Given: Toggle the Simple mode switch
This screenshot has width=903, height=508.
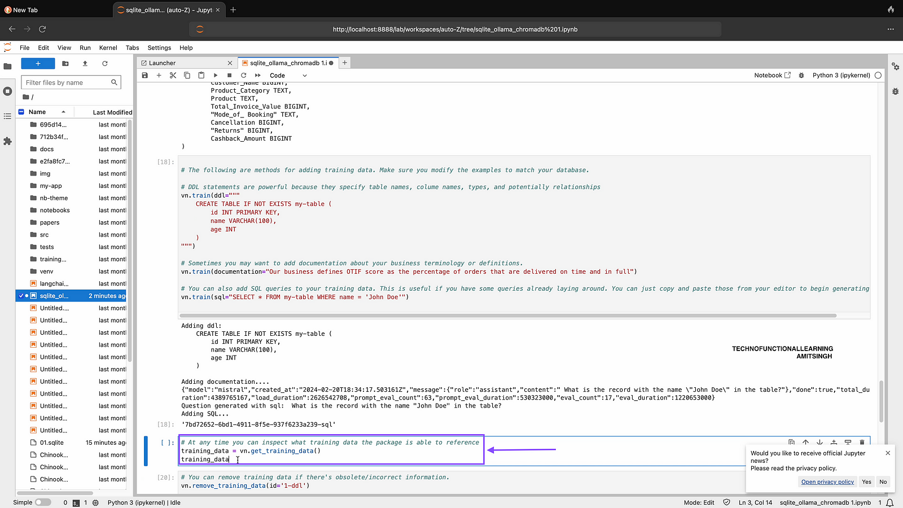Looking at the screenshot, I should pyautogui.click(x=42, y=502).
